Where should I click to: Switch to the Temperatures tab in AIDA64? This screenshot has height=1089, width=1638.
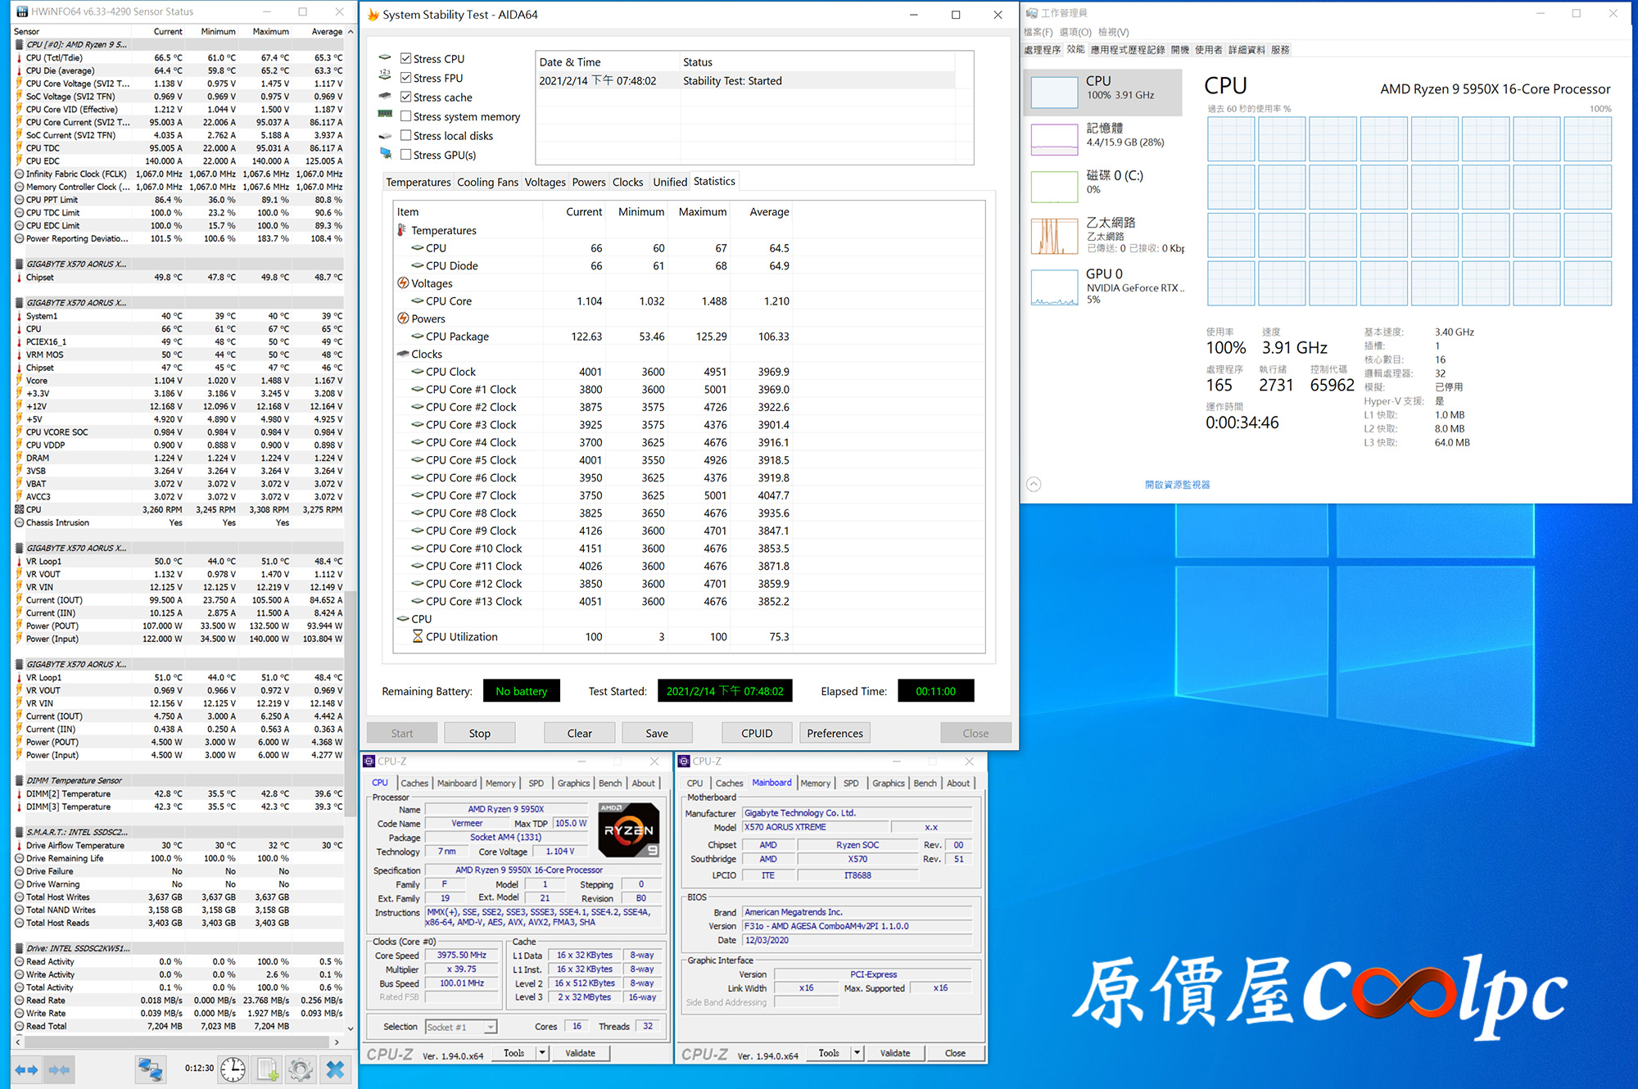point(418,182)
